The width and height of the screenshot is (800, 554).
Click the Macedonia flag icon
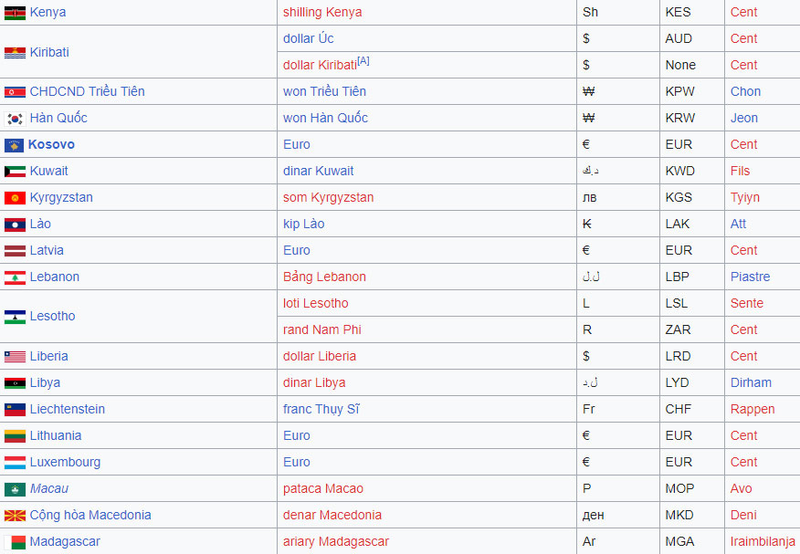click(15, 516)
